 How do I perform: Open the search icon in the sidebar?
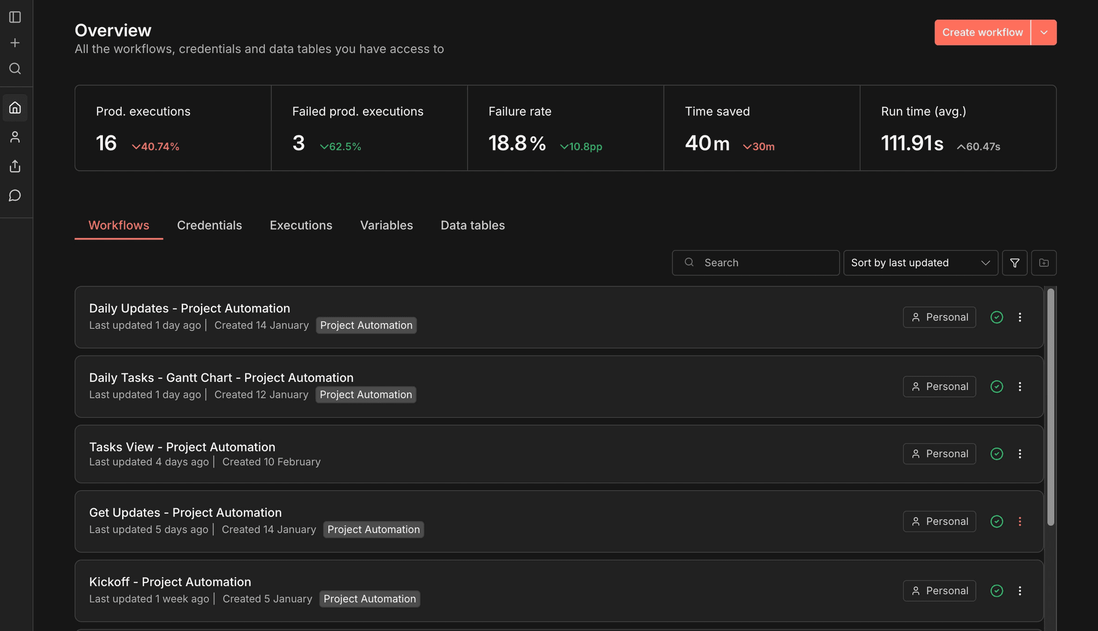click(x=15, y=69)
